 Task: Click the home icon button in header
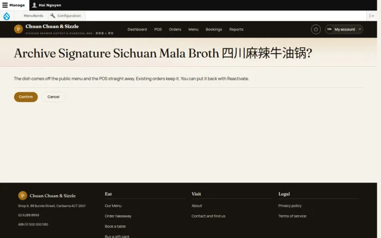[x=316, y=29]
